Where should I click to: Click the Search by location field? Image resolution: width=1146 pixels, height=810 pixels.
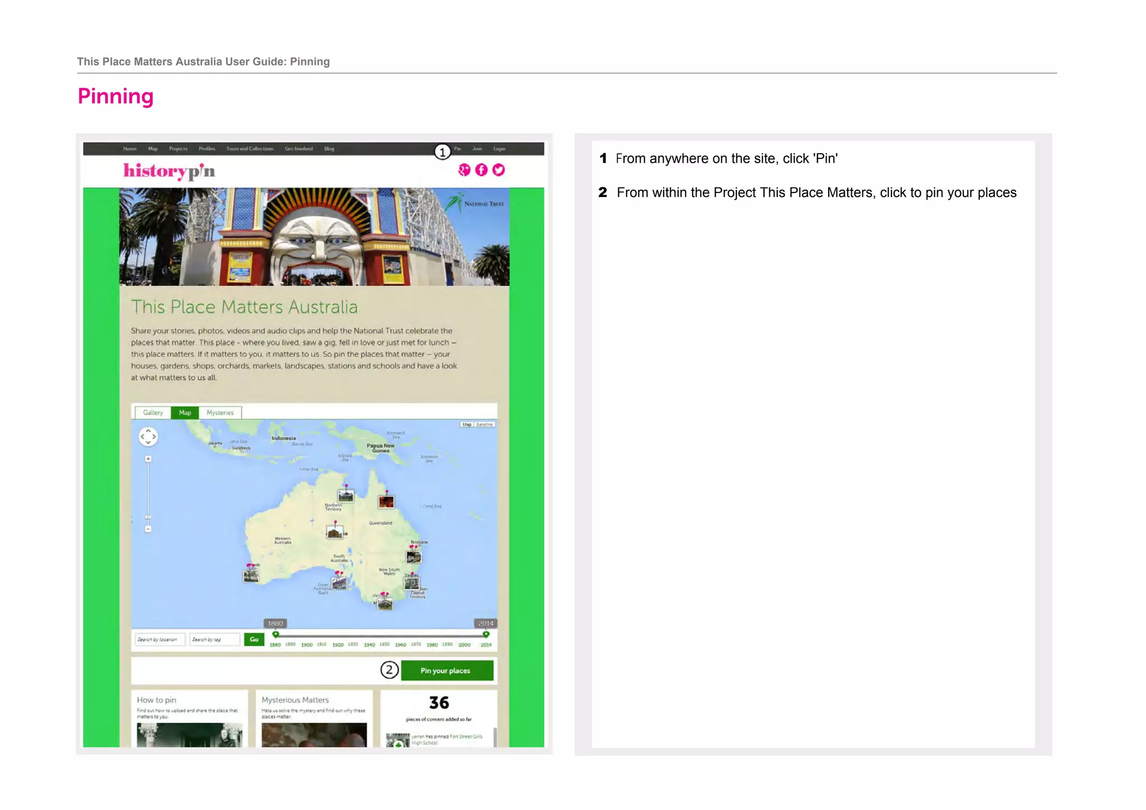pos(159,639)
